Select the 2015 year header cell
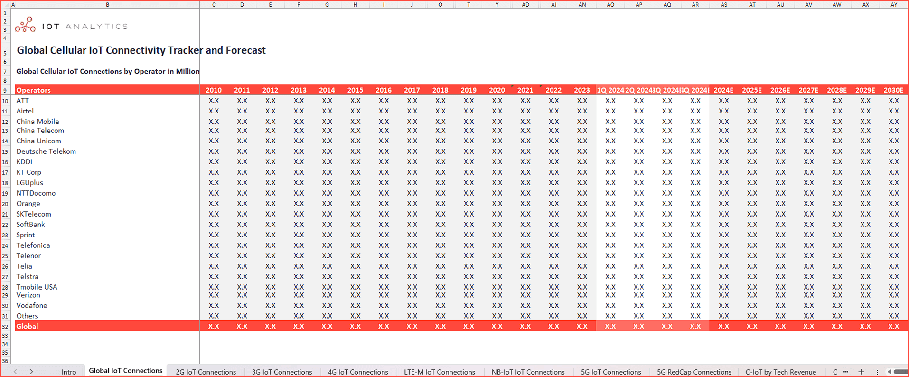 (355, 90)
